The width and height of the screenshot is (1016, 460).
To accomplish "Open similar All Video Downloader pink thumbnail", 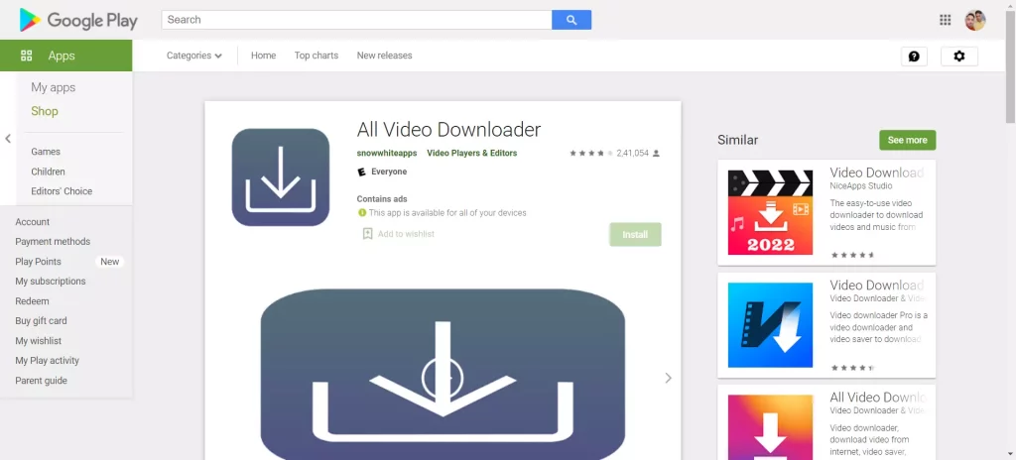I will click(x=770, y=427).
